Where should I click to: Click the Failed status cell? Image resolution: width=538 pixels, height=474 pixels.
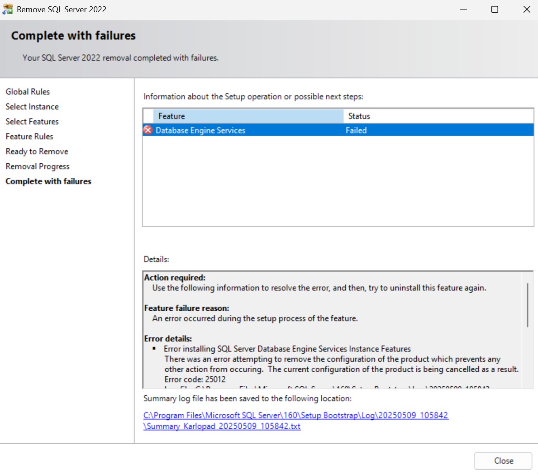tap(356, 130)
